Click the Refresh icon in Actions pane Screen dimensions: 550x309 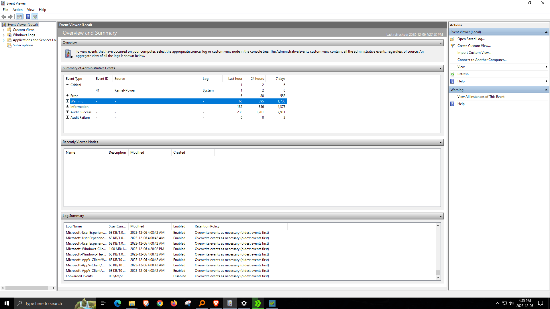[453, 74]
